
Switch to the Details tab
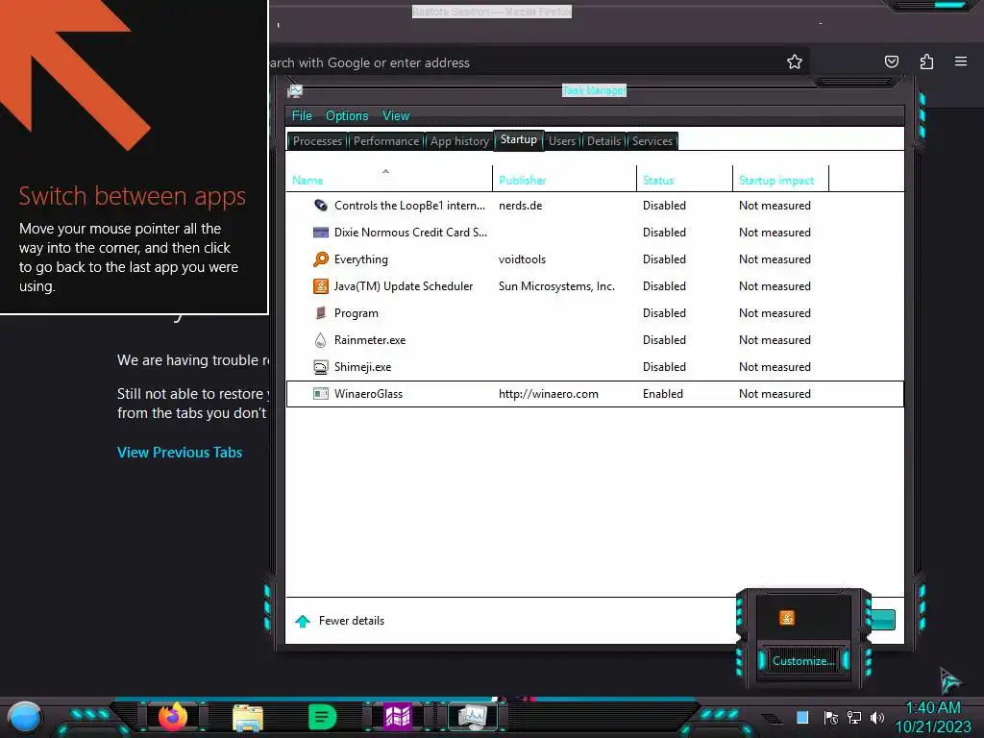click(603, 141)
